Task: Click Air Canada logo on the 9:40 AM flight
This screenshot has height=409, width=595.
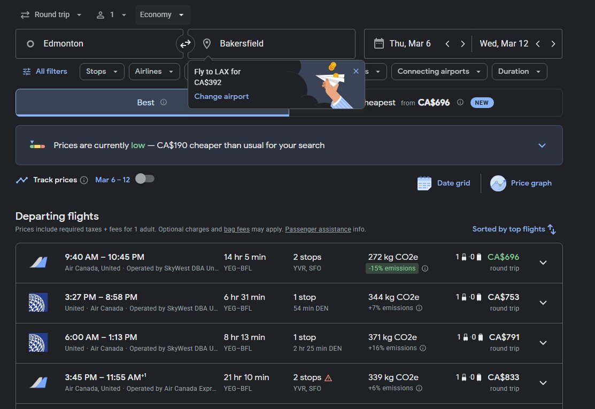Action: [x=38, y=262]
